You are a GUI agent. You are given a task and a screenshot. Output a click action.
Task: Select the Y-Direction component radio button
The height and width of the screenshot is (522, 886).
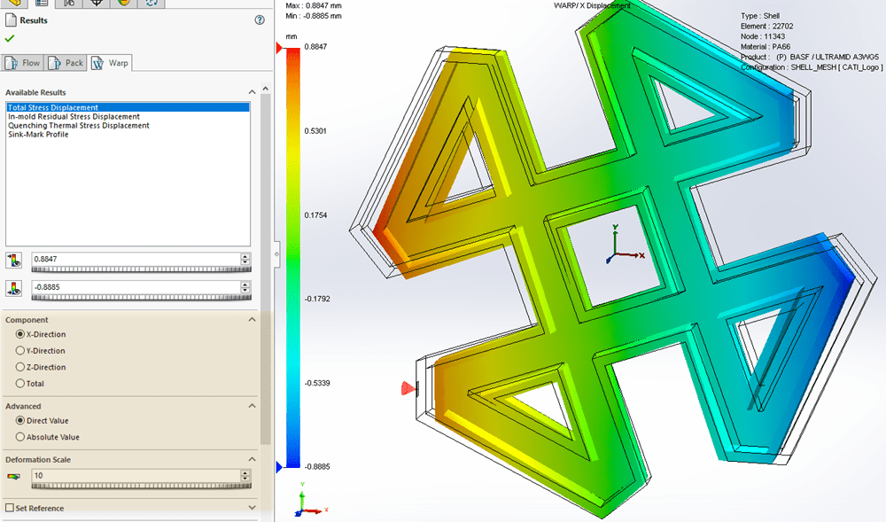pyautogui.click(x=20, y=351)
